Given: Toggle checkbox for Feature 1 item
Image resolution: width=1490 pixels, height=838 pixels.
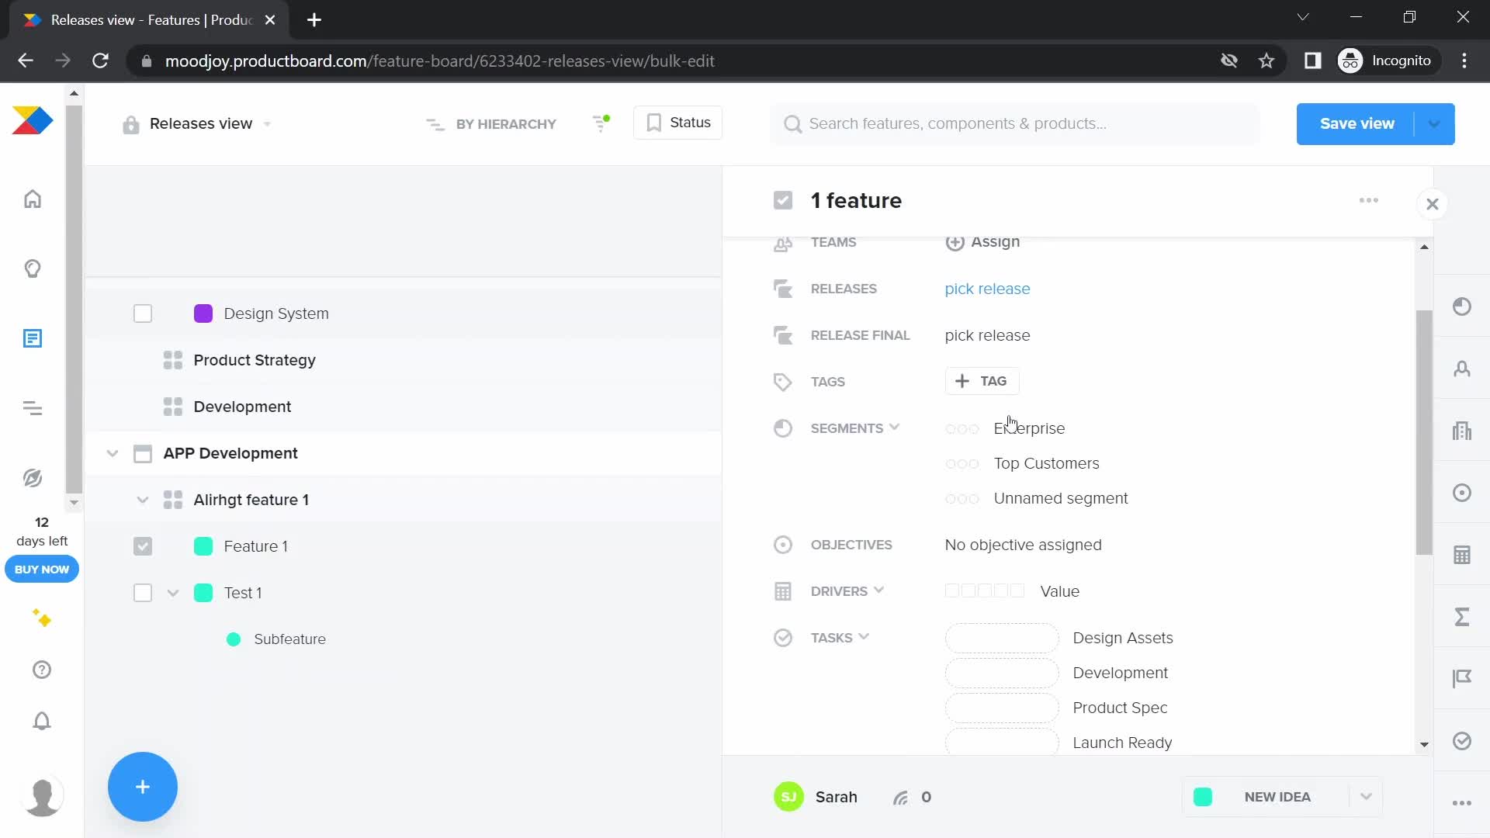Looking at the screenshot, I should click(x=142, y=546).
